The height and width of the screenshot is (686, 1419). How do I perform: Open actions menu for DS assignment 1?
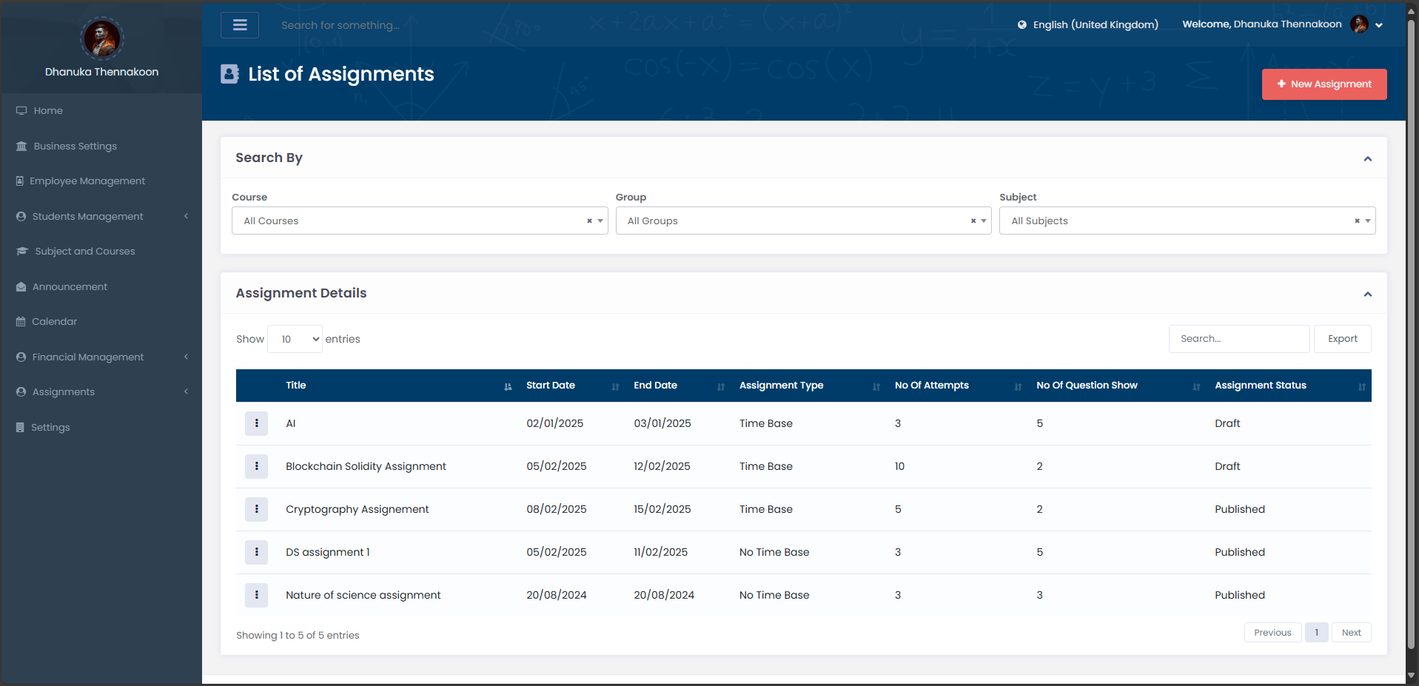[256, 552]
